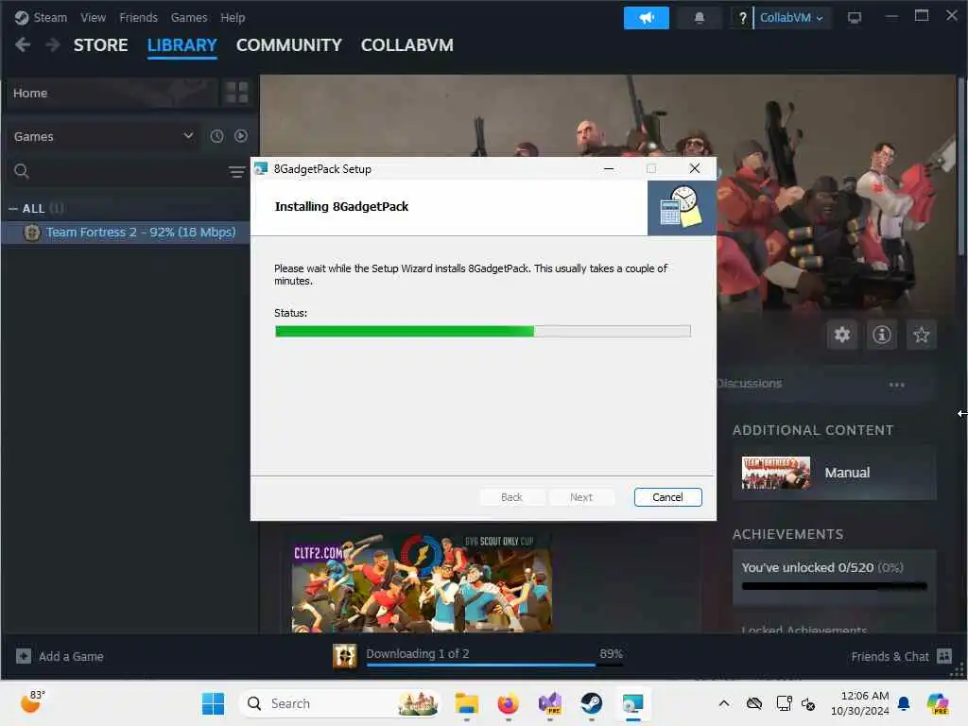
Task: Click the recent activity clock filter icon
Action: click(x=216, y=136)
